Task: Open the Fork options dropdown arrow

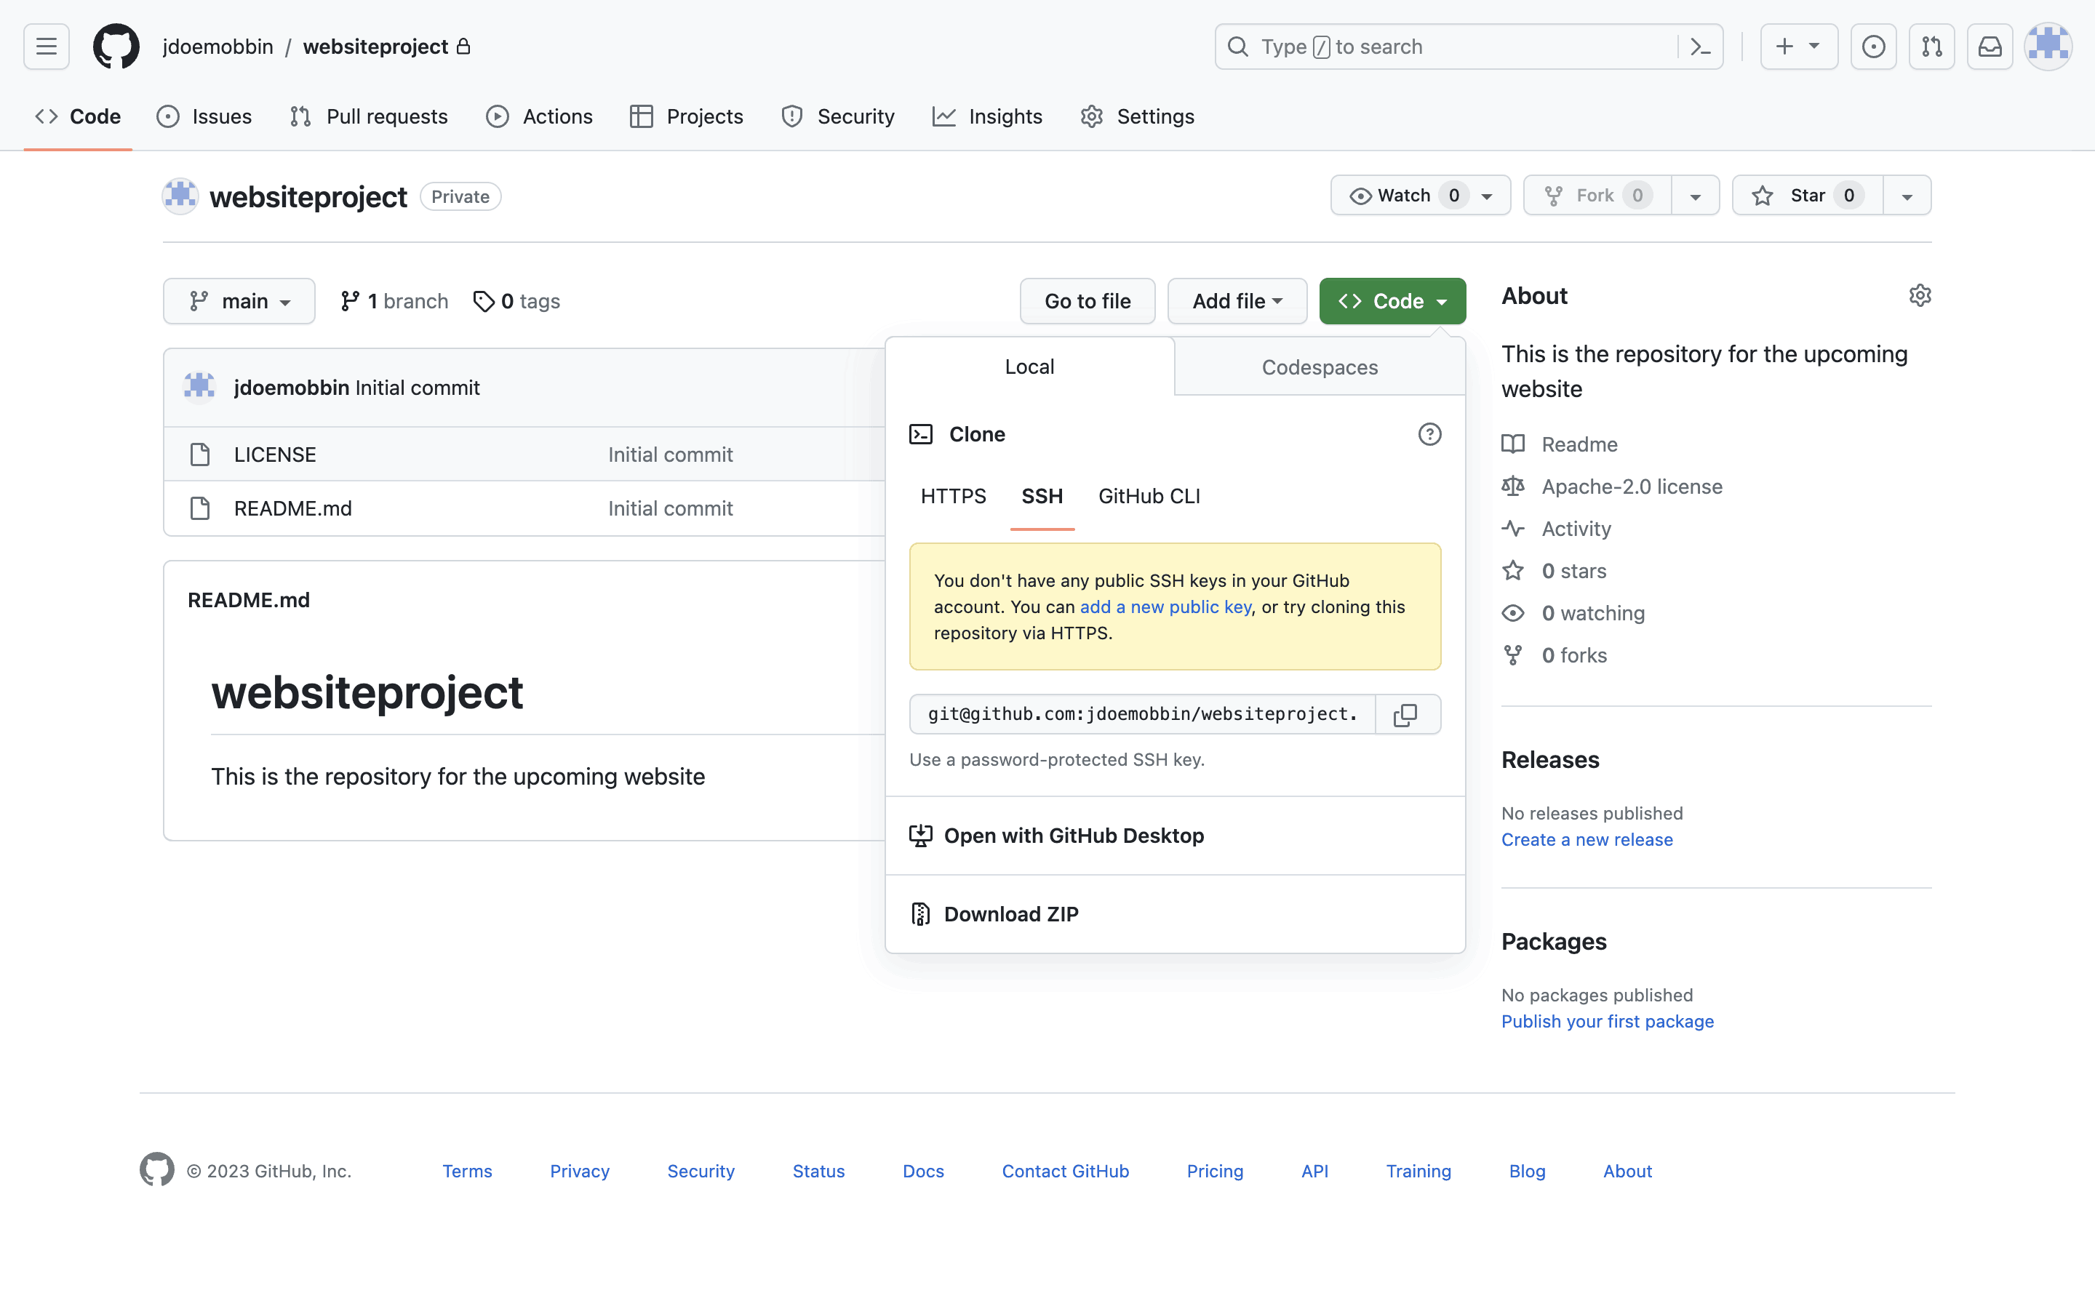Action: point(1695,196)
